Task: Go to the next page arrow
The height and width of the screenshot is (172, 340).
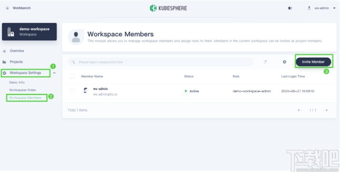Action: [x=325, y=110]
